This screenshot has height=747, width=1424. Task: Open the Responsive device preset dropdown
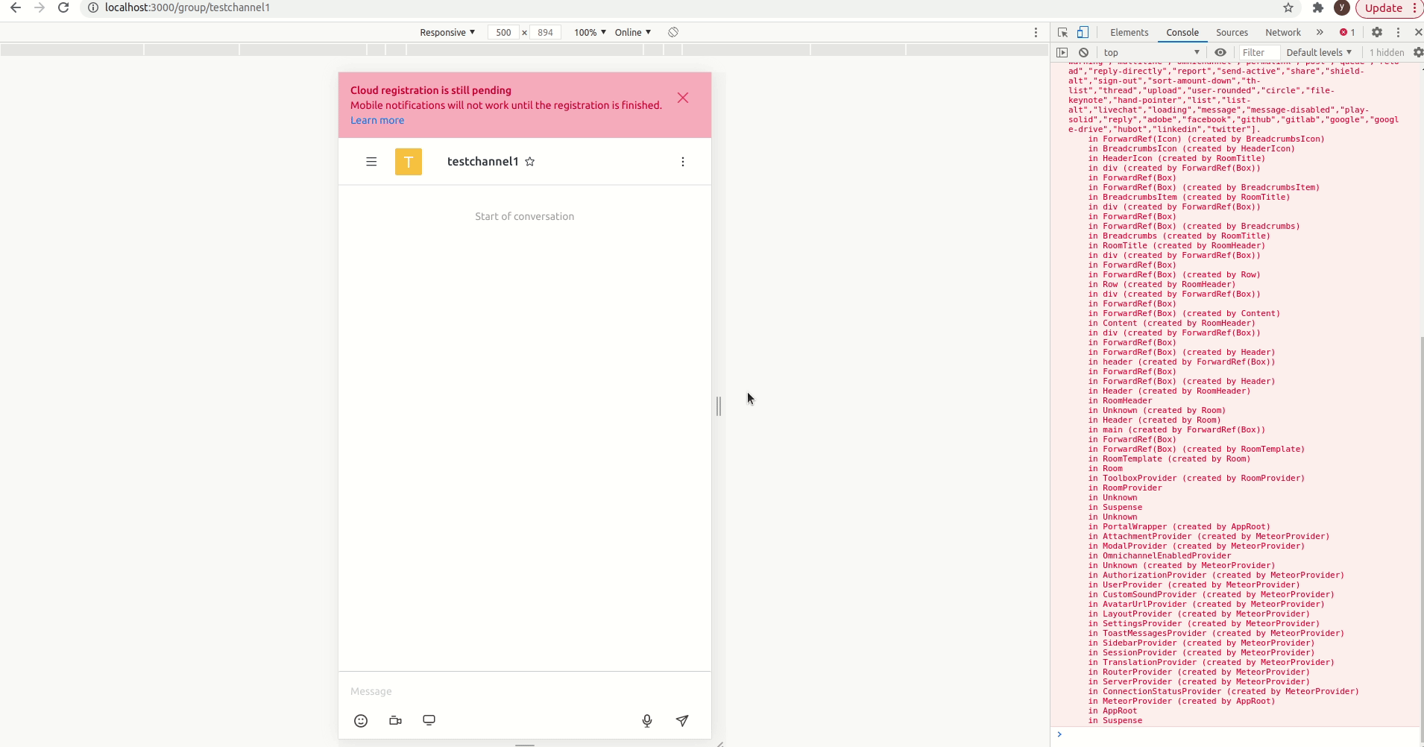coord(447,32)
